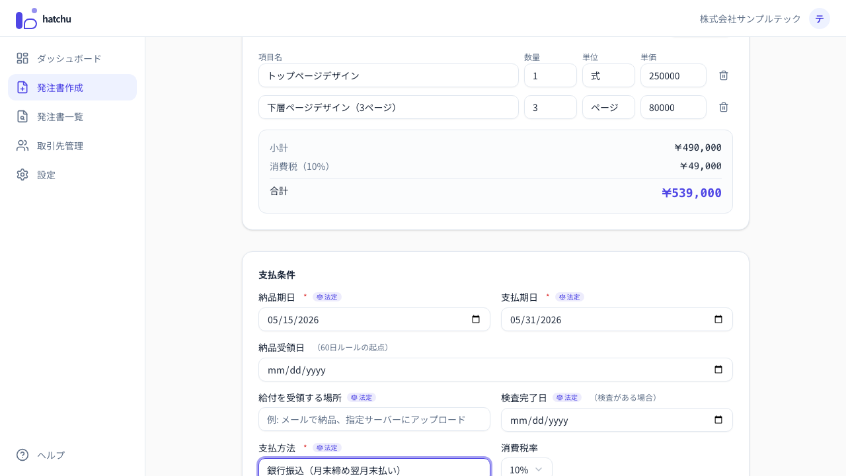Click the hatchu brand name
846x476 pixels.
[x=57, y=19]
